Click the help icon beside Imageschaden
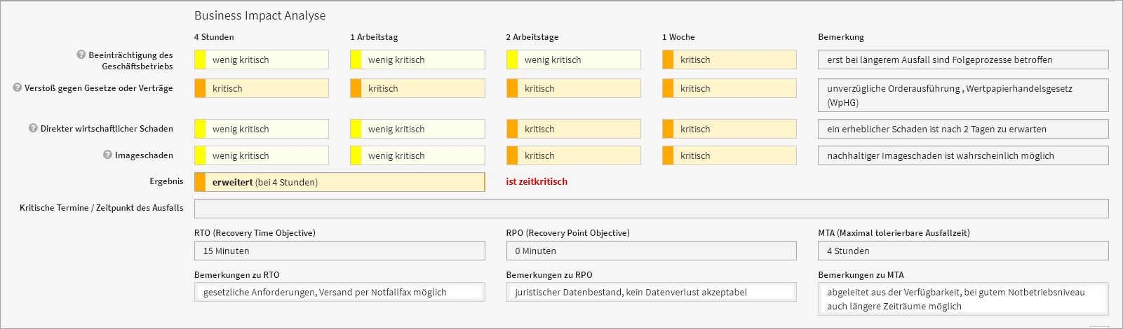Image resolution: width=1123 pixels, height=329 pixels. point(107,155)
